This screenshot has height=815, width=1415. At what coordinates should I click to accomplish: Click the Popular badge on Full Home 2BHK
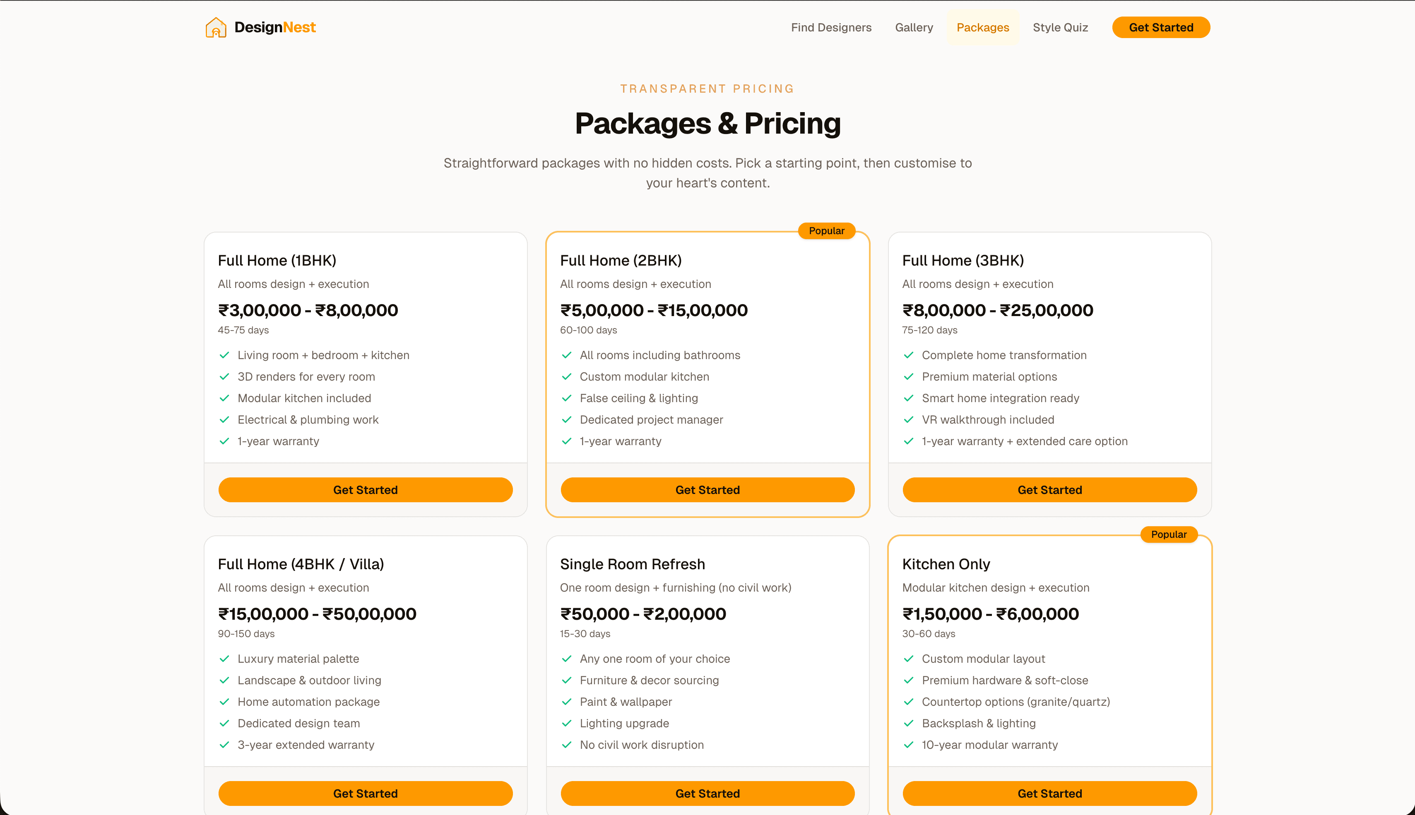827,230
